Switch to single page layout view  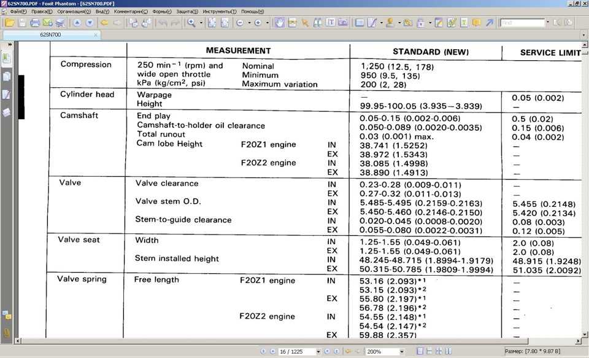[420, 351]
